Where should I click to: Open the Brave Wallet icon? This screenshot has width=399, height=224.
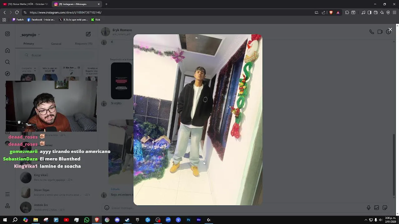click(376, 12)
